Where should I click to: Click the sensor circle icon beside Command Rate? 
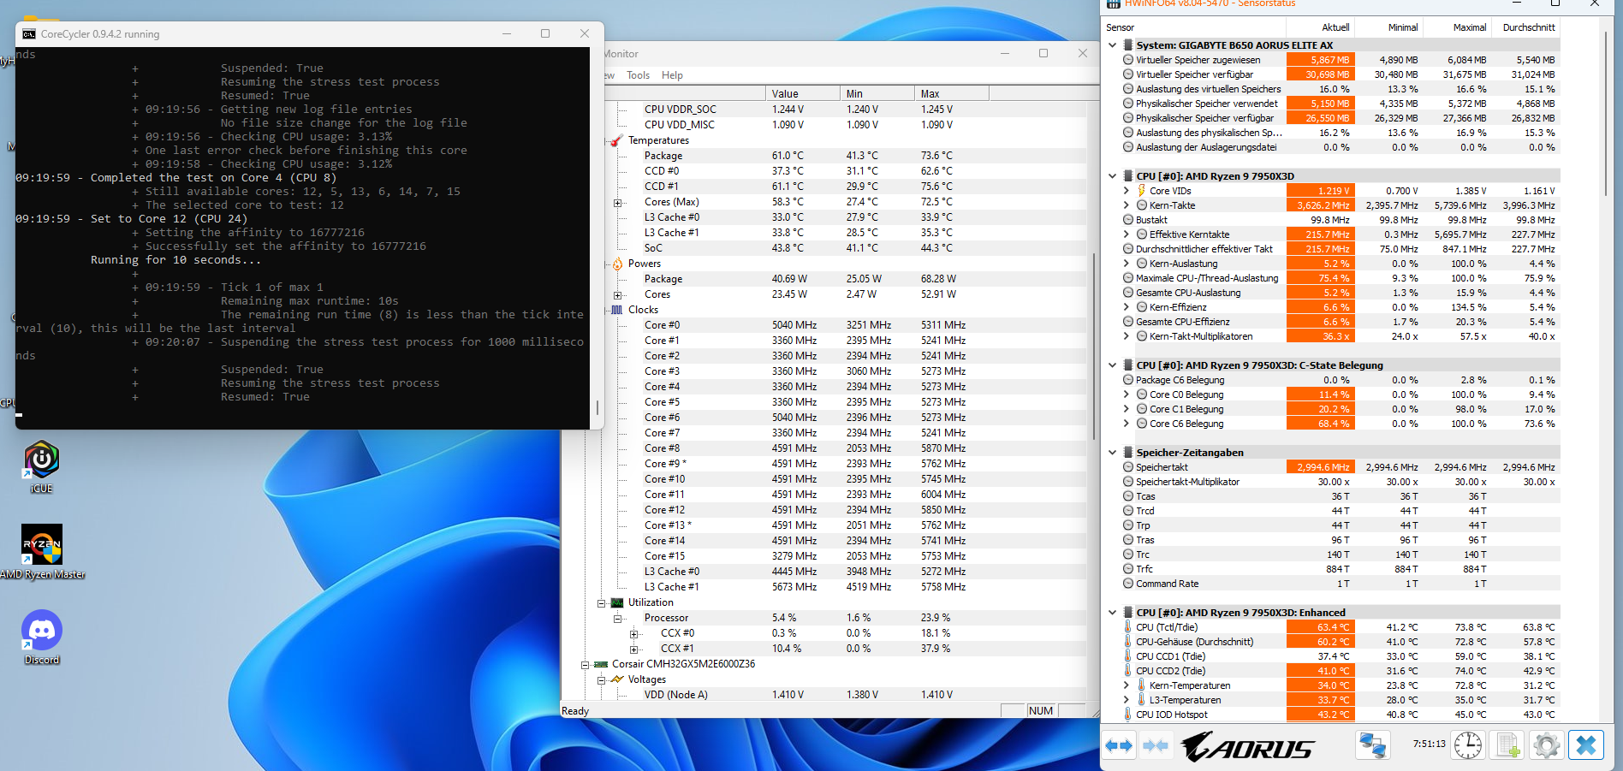click(x=1128, y=584)
